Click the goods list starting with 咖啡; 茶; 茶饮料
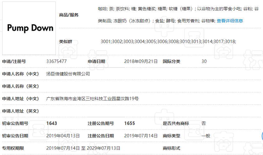 pyautogui.click(x=178, y=9)
